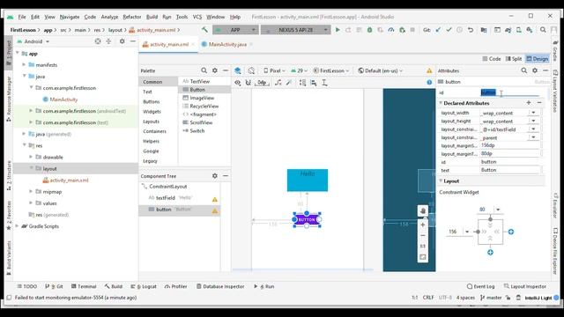Open the Layout Inspector tool window
This screenshot has width=564, height=317.
(525, 286)
